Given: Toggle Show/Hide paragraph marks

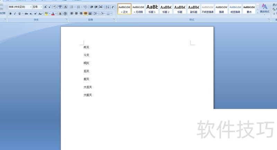Looking at the screenshot, I should coord(113,7).
